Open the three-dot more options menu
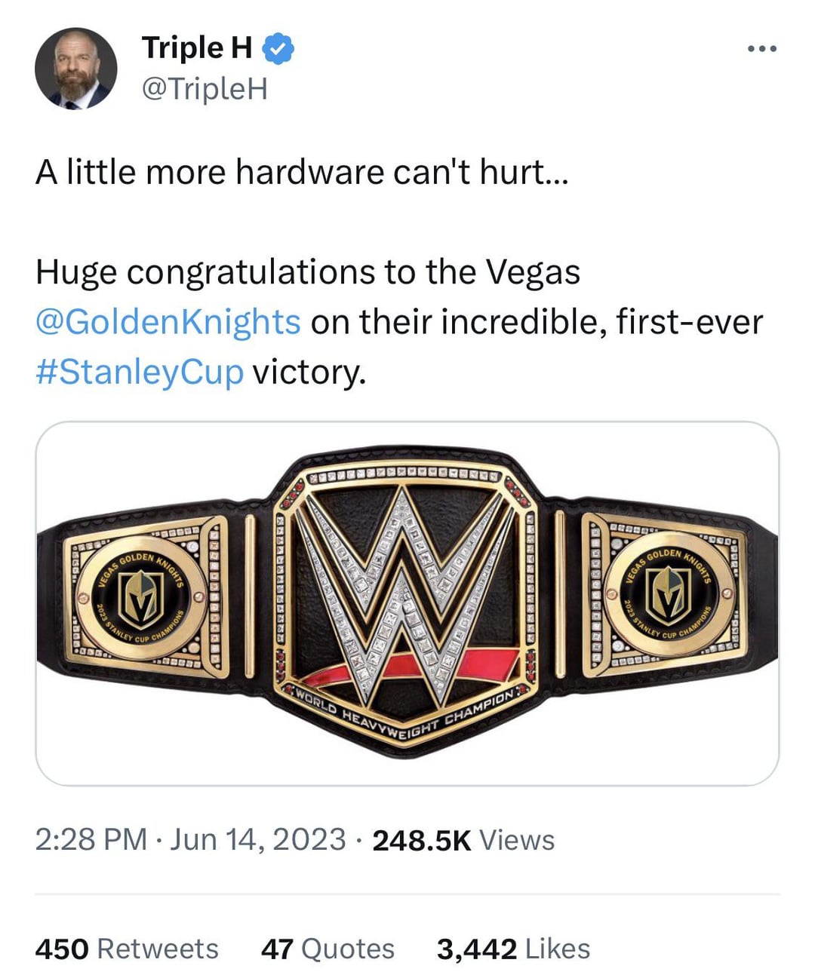Image resolution: width=815 pixels, height=975 pixels. (x=761, y=49)
